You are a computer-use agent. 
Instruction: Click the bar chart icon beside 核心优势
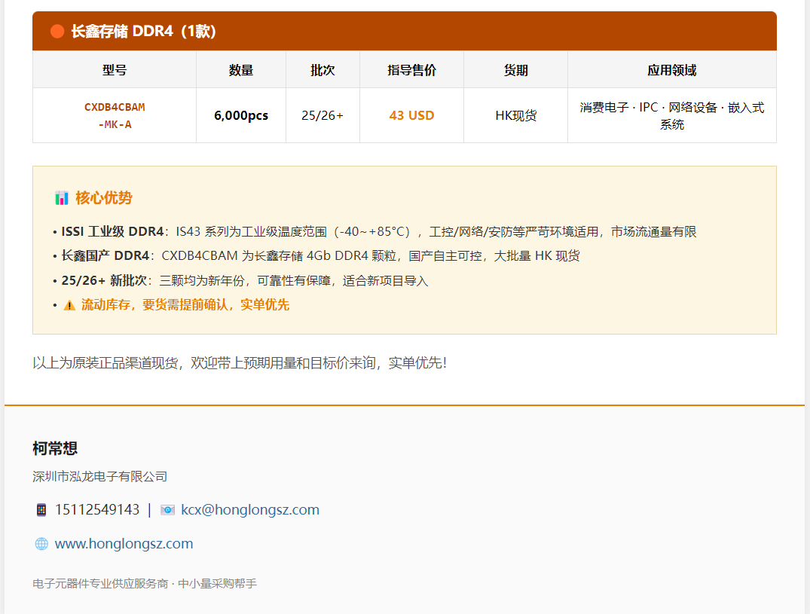point(62,198)
